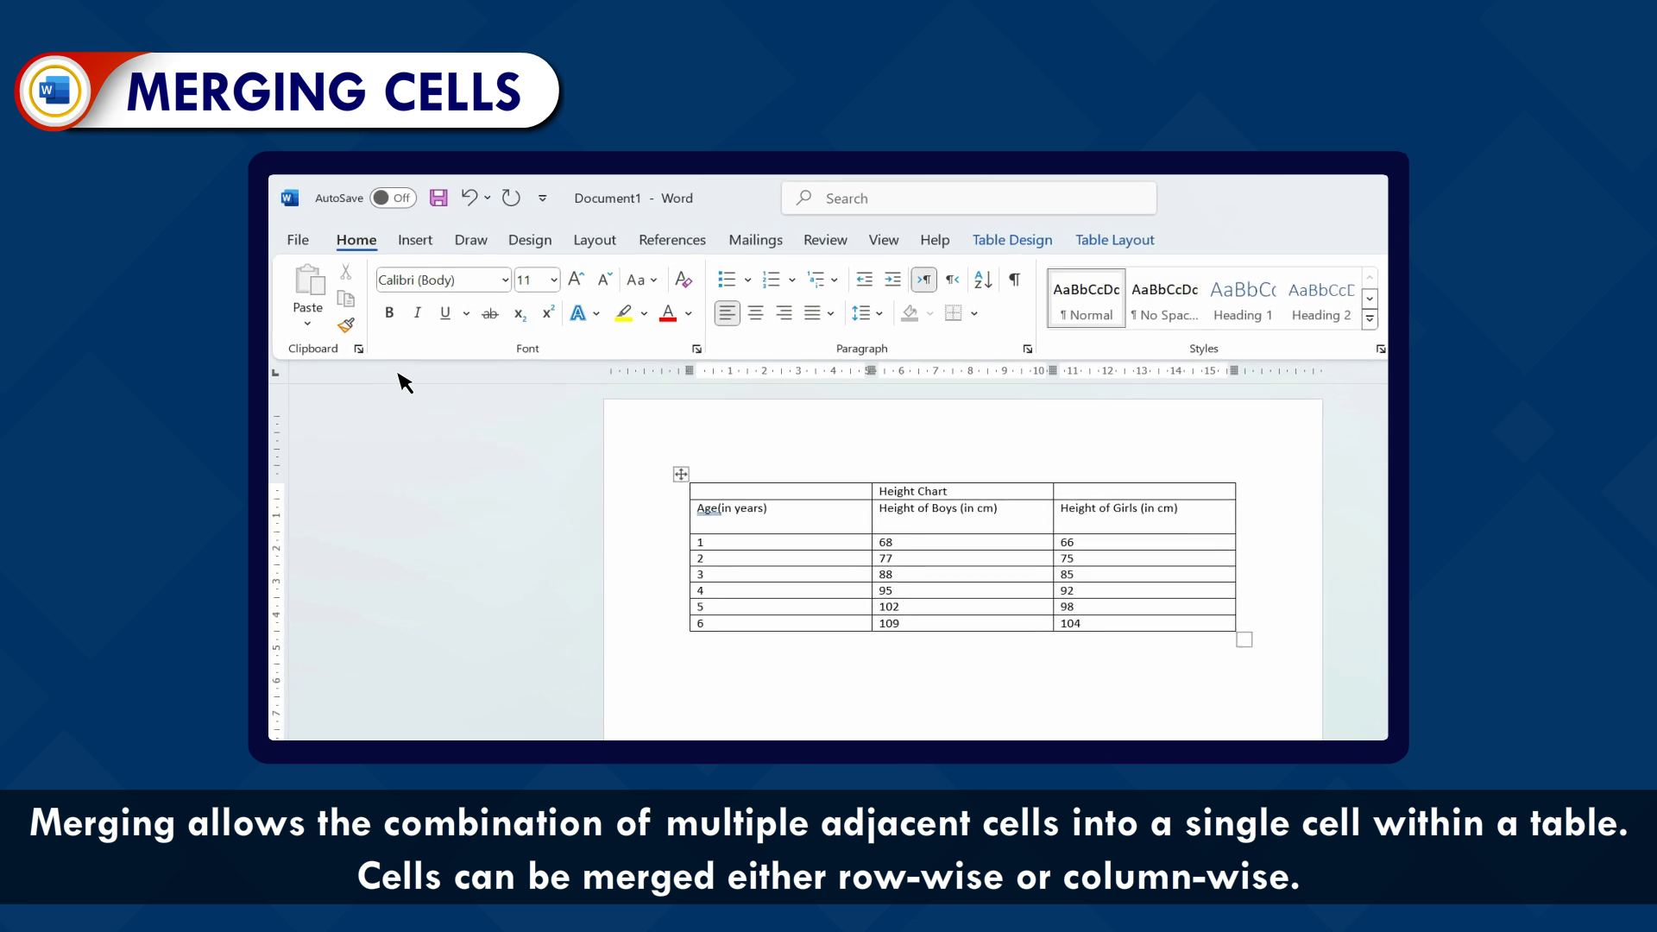Screen dimensions: 1657x932
Task: Open the Table Layout tab
Action: click(1114, 240)
